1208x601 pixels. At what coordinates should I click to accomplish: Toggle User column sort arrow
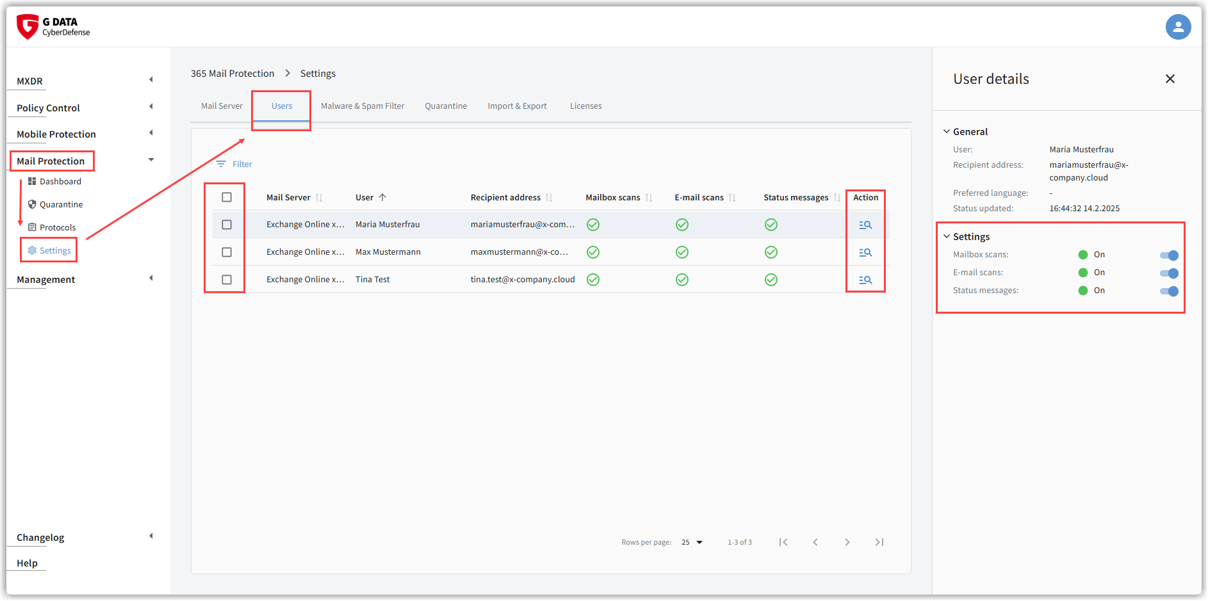(382, 197)
